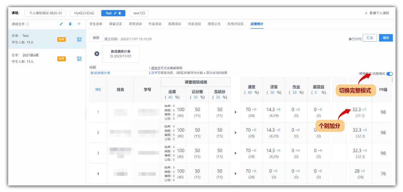Expand the fourth student's row detail arrow
This screenshot has height=192, width=403.
(x=235, y=174)
